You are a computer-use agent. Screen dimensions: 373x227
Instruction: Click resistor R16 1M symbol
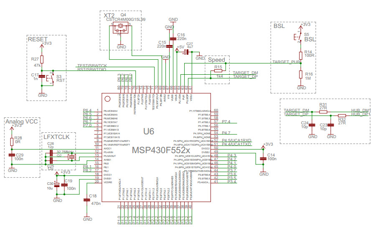tap(301, 75)
